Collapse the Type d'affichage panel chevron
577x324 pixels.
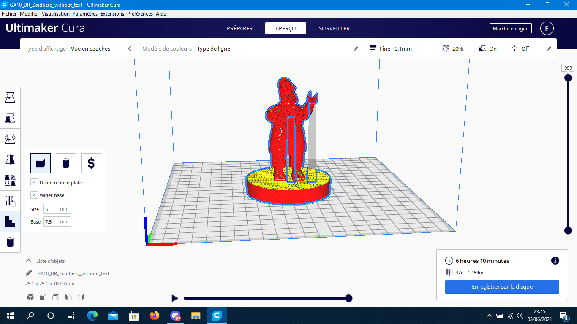[129, 49]
